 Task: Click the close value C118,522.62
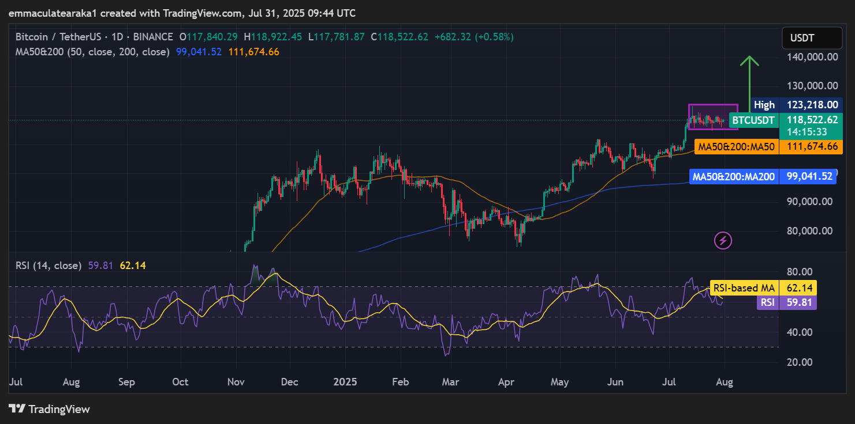(400, 37)
